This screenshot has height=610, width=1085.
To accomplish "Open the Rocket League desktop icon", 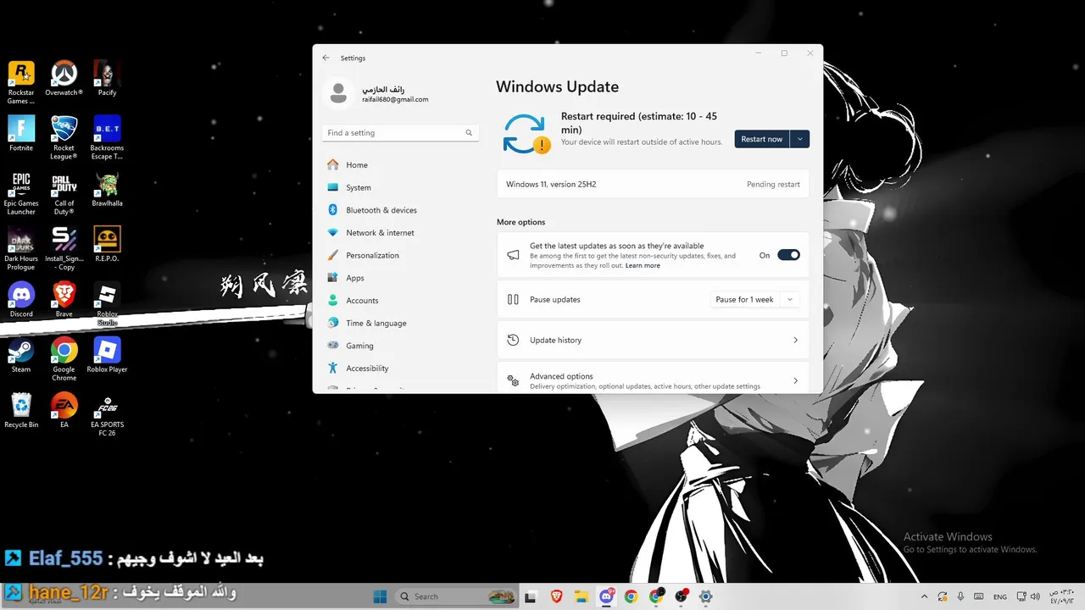I will pyautogui.click(x=64, y=137).
